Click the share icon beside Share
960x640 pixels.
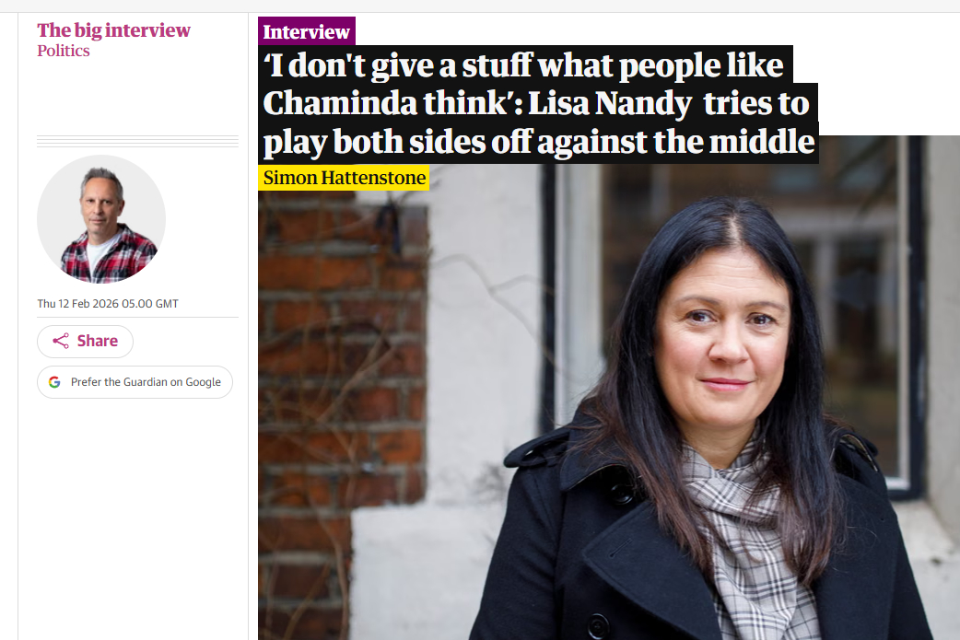tap(61, 341)
